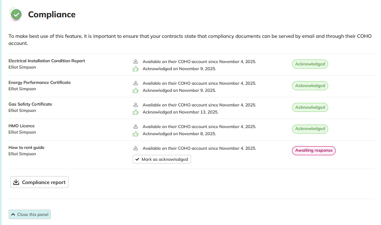This screenshot has width=381, height=225.
Task: Click Acknowledged badge for Energy Performance Certificate
Action: point(310,86)
